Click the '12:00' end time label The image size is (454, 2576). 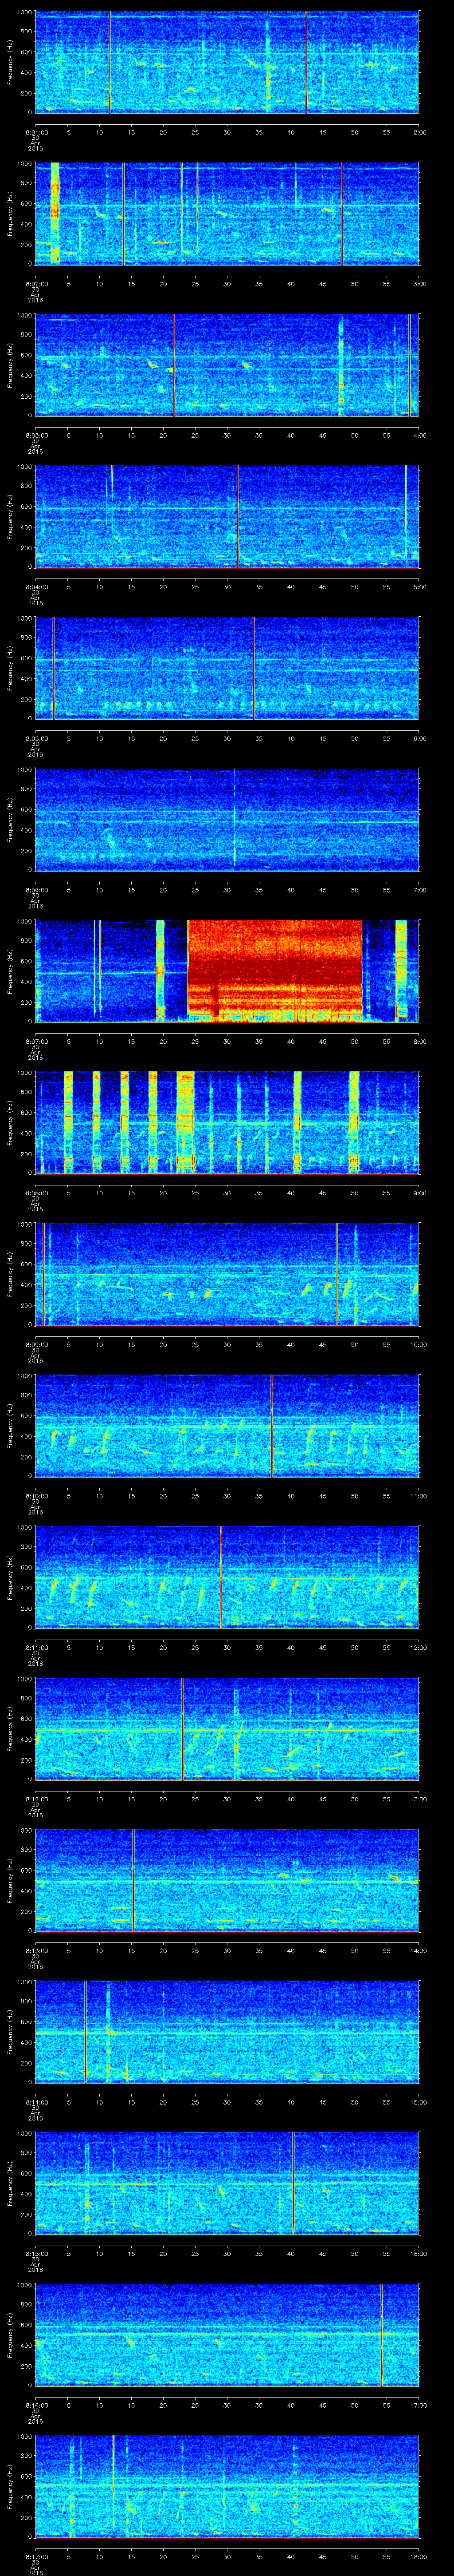coord(418,1647)
